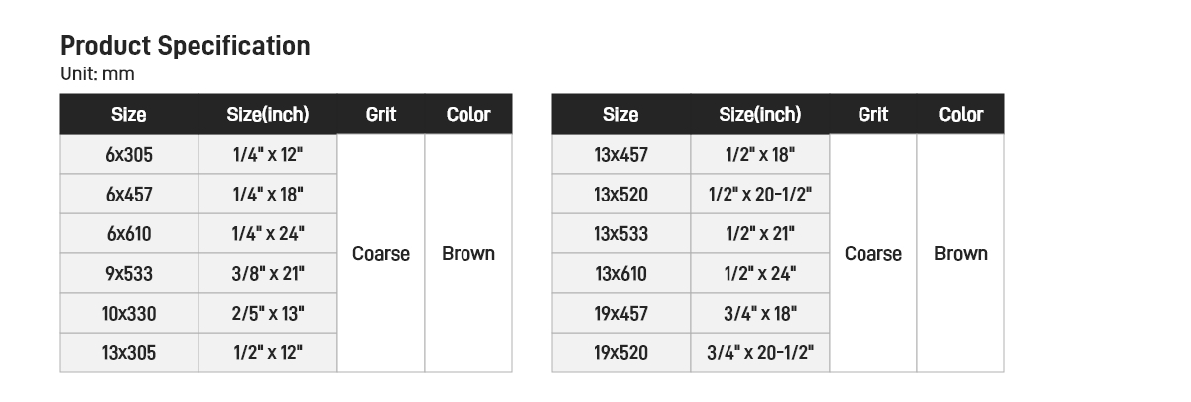Select the 19x520 size cell
The height and width of the screenshot is (402, 1191).
(x=621, y=353)
